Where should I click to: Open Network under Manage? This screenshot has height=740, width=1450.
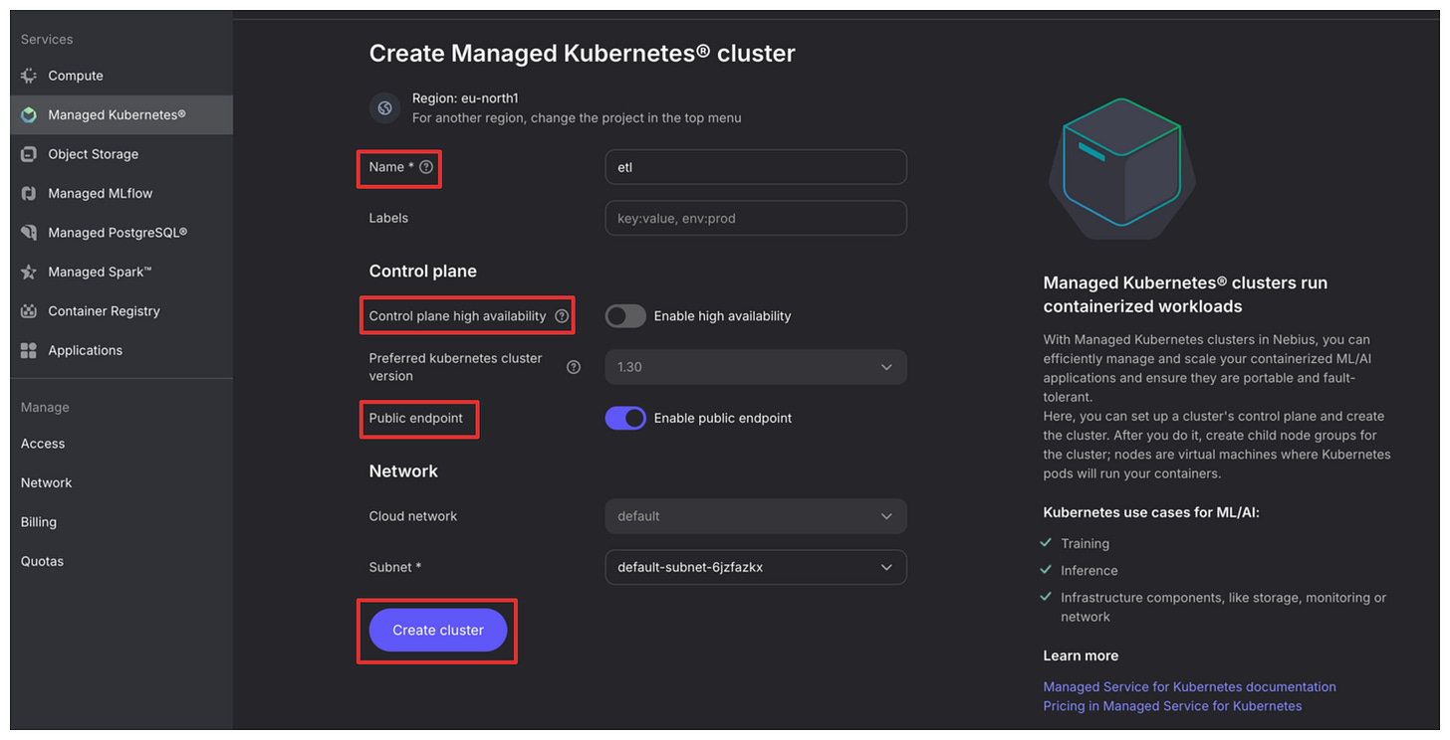click(x=47, y=483)
